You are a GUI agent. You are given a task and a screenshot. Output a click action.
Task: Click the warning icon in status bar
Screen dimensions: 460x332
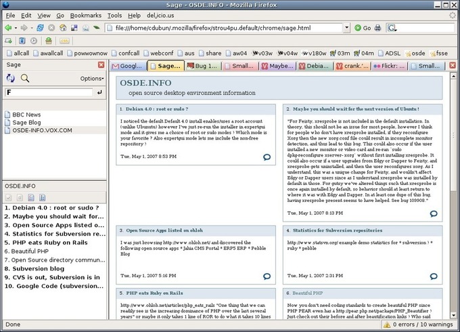(x=387, y=325)
